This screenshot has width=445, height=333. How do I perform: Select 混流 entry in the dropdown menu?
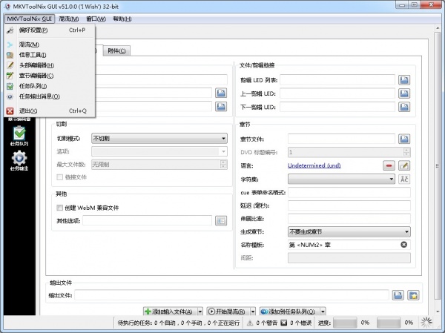(50, 44)
